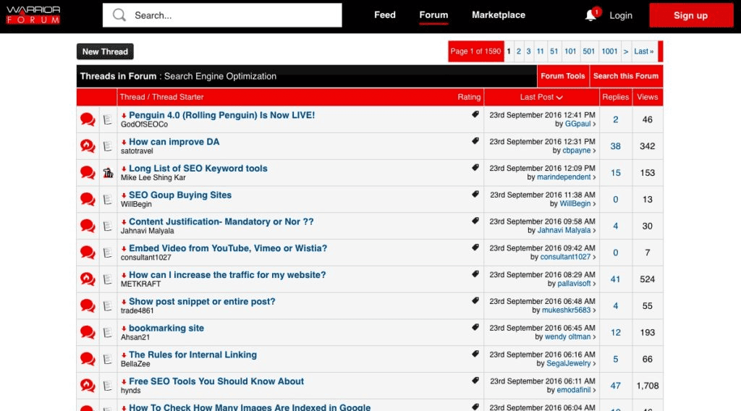Click tag icon on 'bookmarking site' thread
This screenshot has width=741, height=411.
click(x=475, y=327)
